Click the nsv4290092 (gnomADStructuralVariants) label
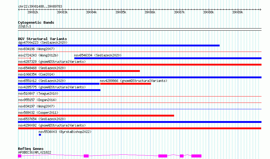Screen dimensions: 270x159 pyautogui.click(x=52, y=125)
